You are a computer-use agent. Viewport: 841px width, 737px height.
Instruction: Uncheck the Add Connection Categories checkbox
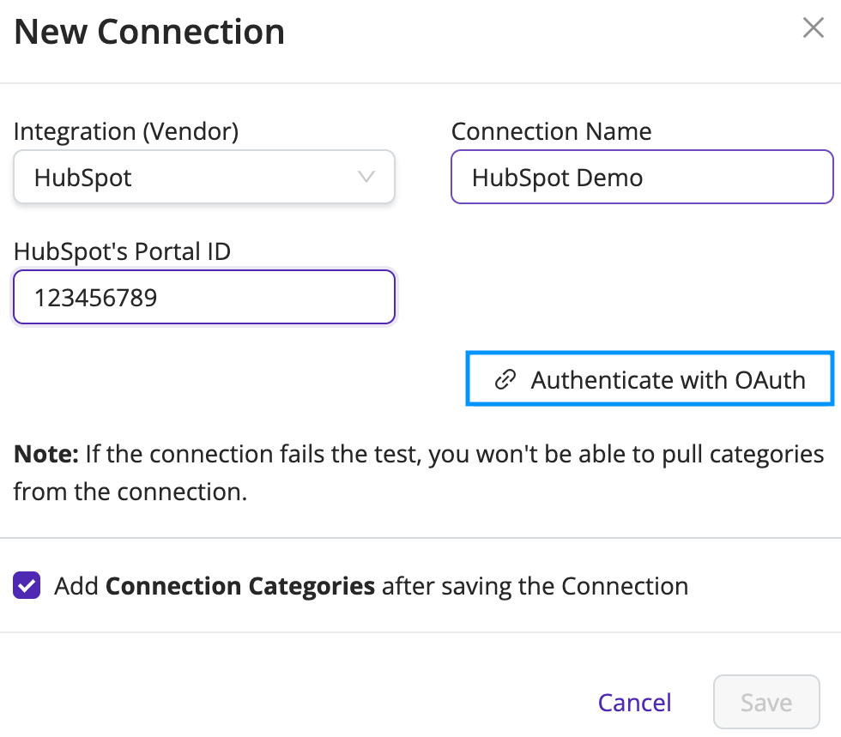click(x=27, y=584)
